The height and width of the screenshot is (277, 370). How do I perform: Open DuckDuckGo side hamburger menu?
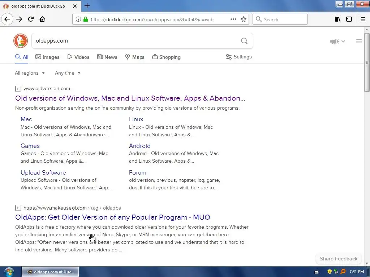tap(359, 41)
